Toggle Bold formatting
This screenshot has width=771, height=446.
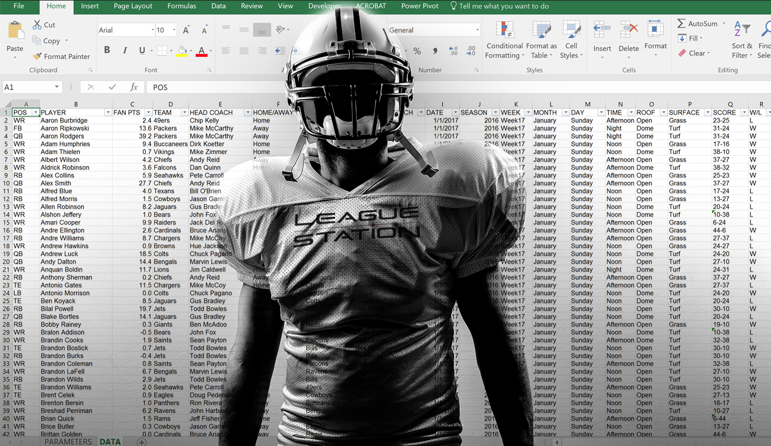pyautogui.click(x=107, y=50)
